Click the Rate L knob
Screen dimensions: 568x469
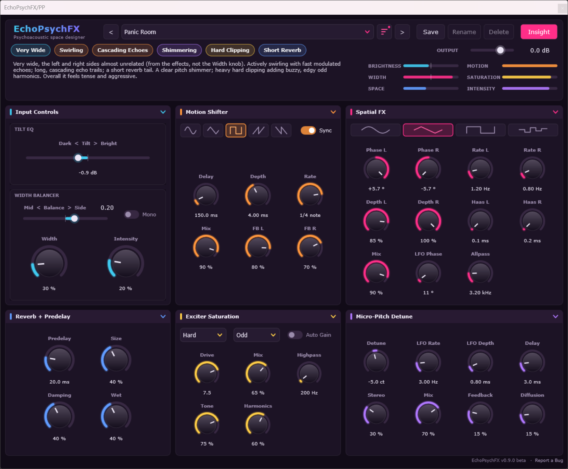pos(480,169)
